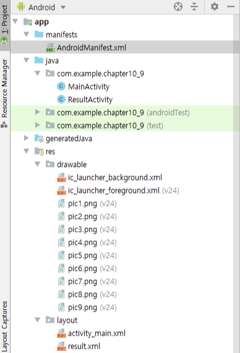Click the 'generatedJava' label
The height and width of the screenshot is (353, 240).
tap(69, 138)
